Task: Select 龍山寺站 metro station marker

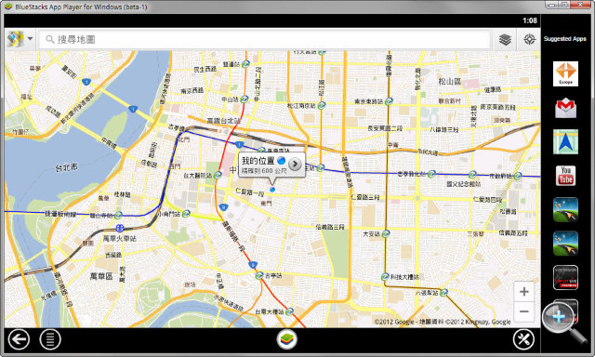Action: 118,215
